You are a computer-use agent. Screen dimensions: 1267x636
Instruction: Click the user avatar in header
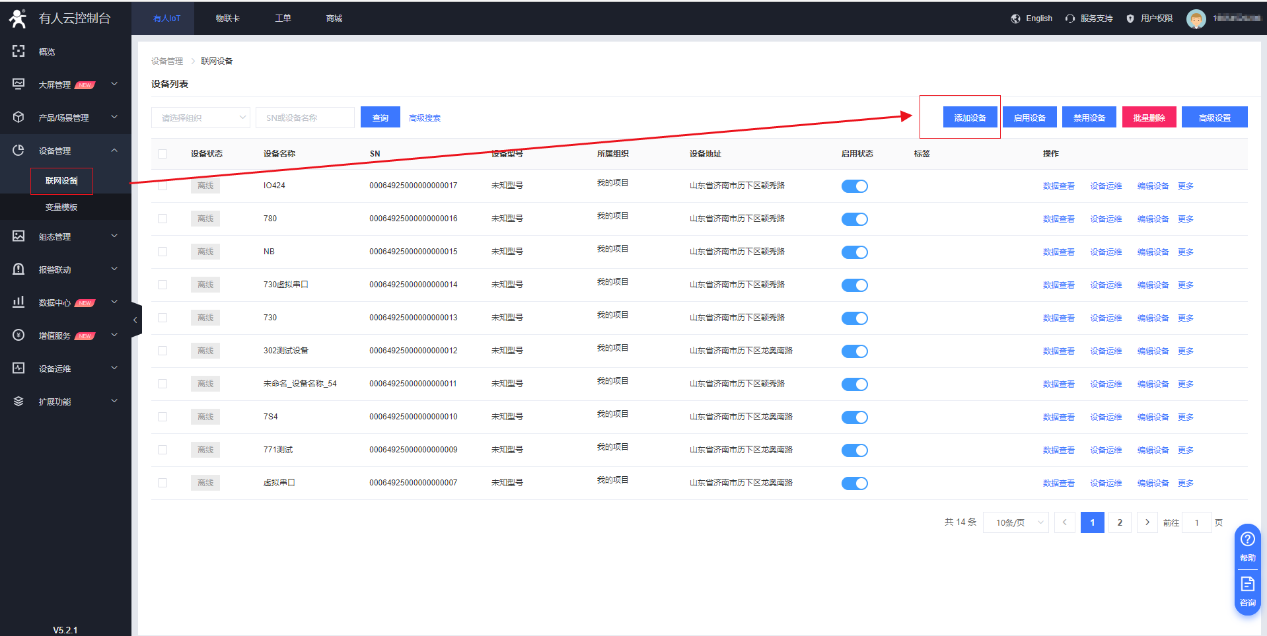(x=1196, y=19)
